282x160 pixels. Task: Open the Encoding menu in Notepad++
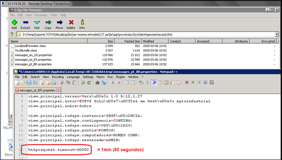pos(58,77)
